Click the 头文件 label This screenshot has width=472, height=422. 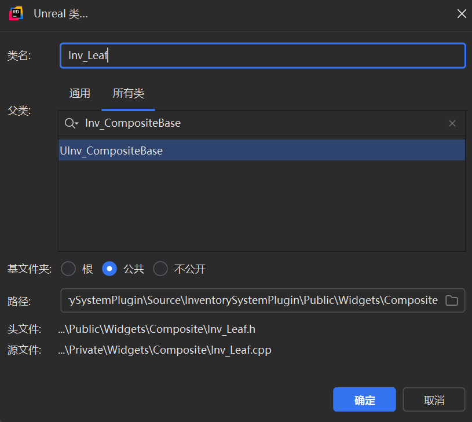click(24, 329)
